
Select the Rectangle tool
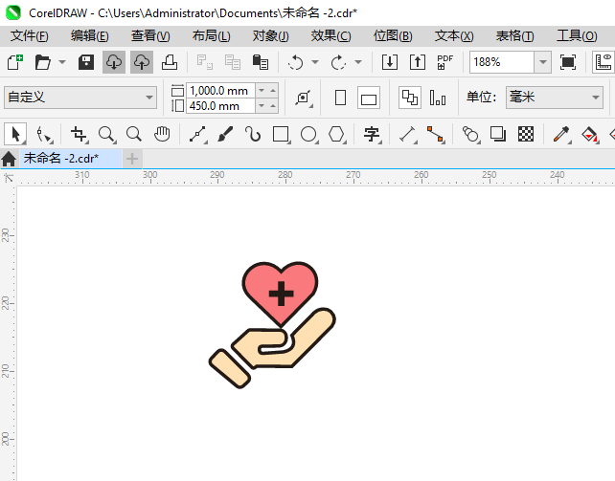click(282, 134)
